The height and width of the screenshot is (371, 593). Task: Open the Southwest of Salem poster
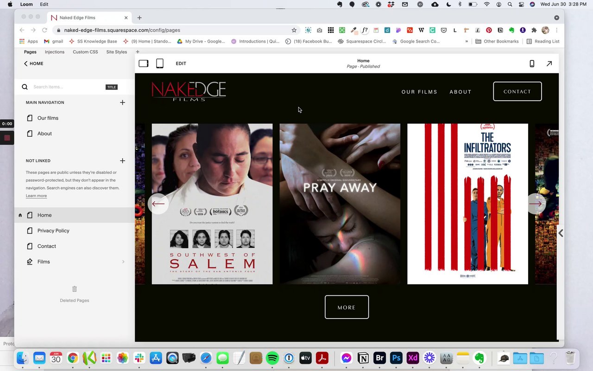click(x=212, y=204)
